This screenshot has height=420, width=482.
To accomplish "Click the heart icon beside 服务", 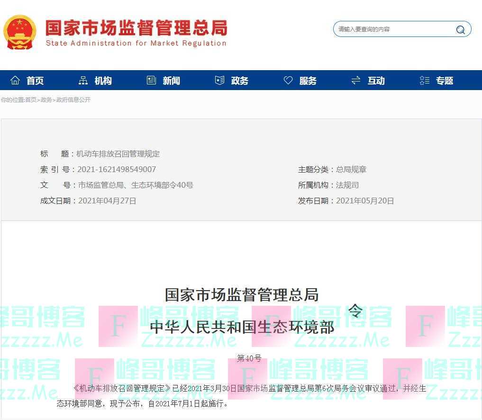I will (288, 81).
